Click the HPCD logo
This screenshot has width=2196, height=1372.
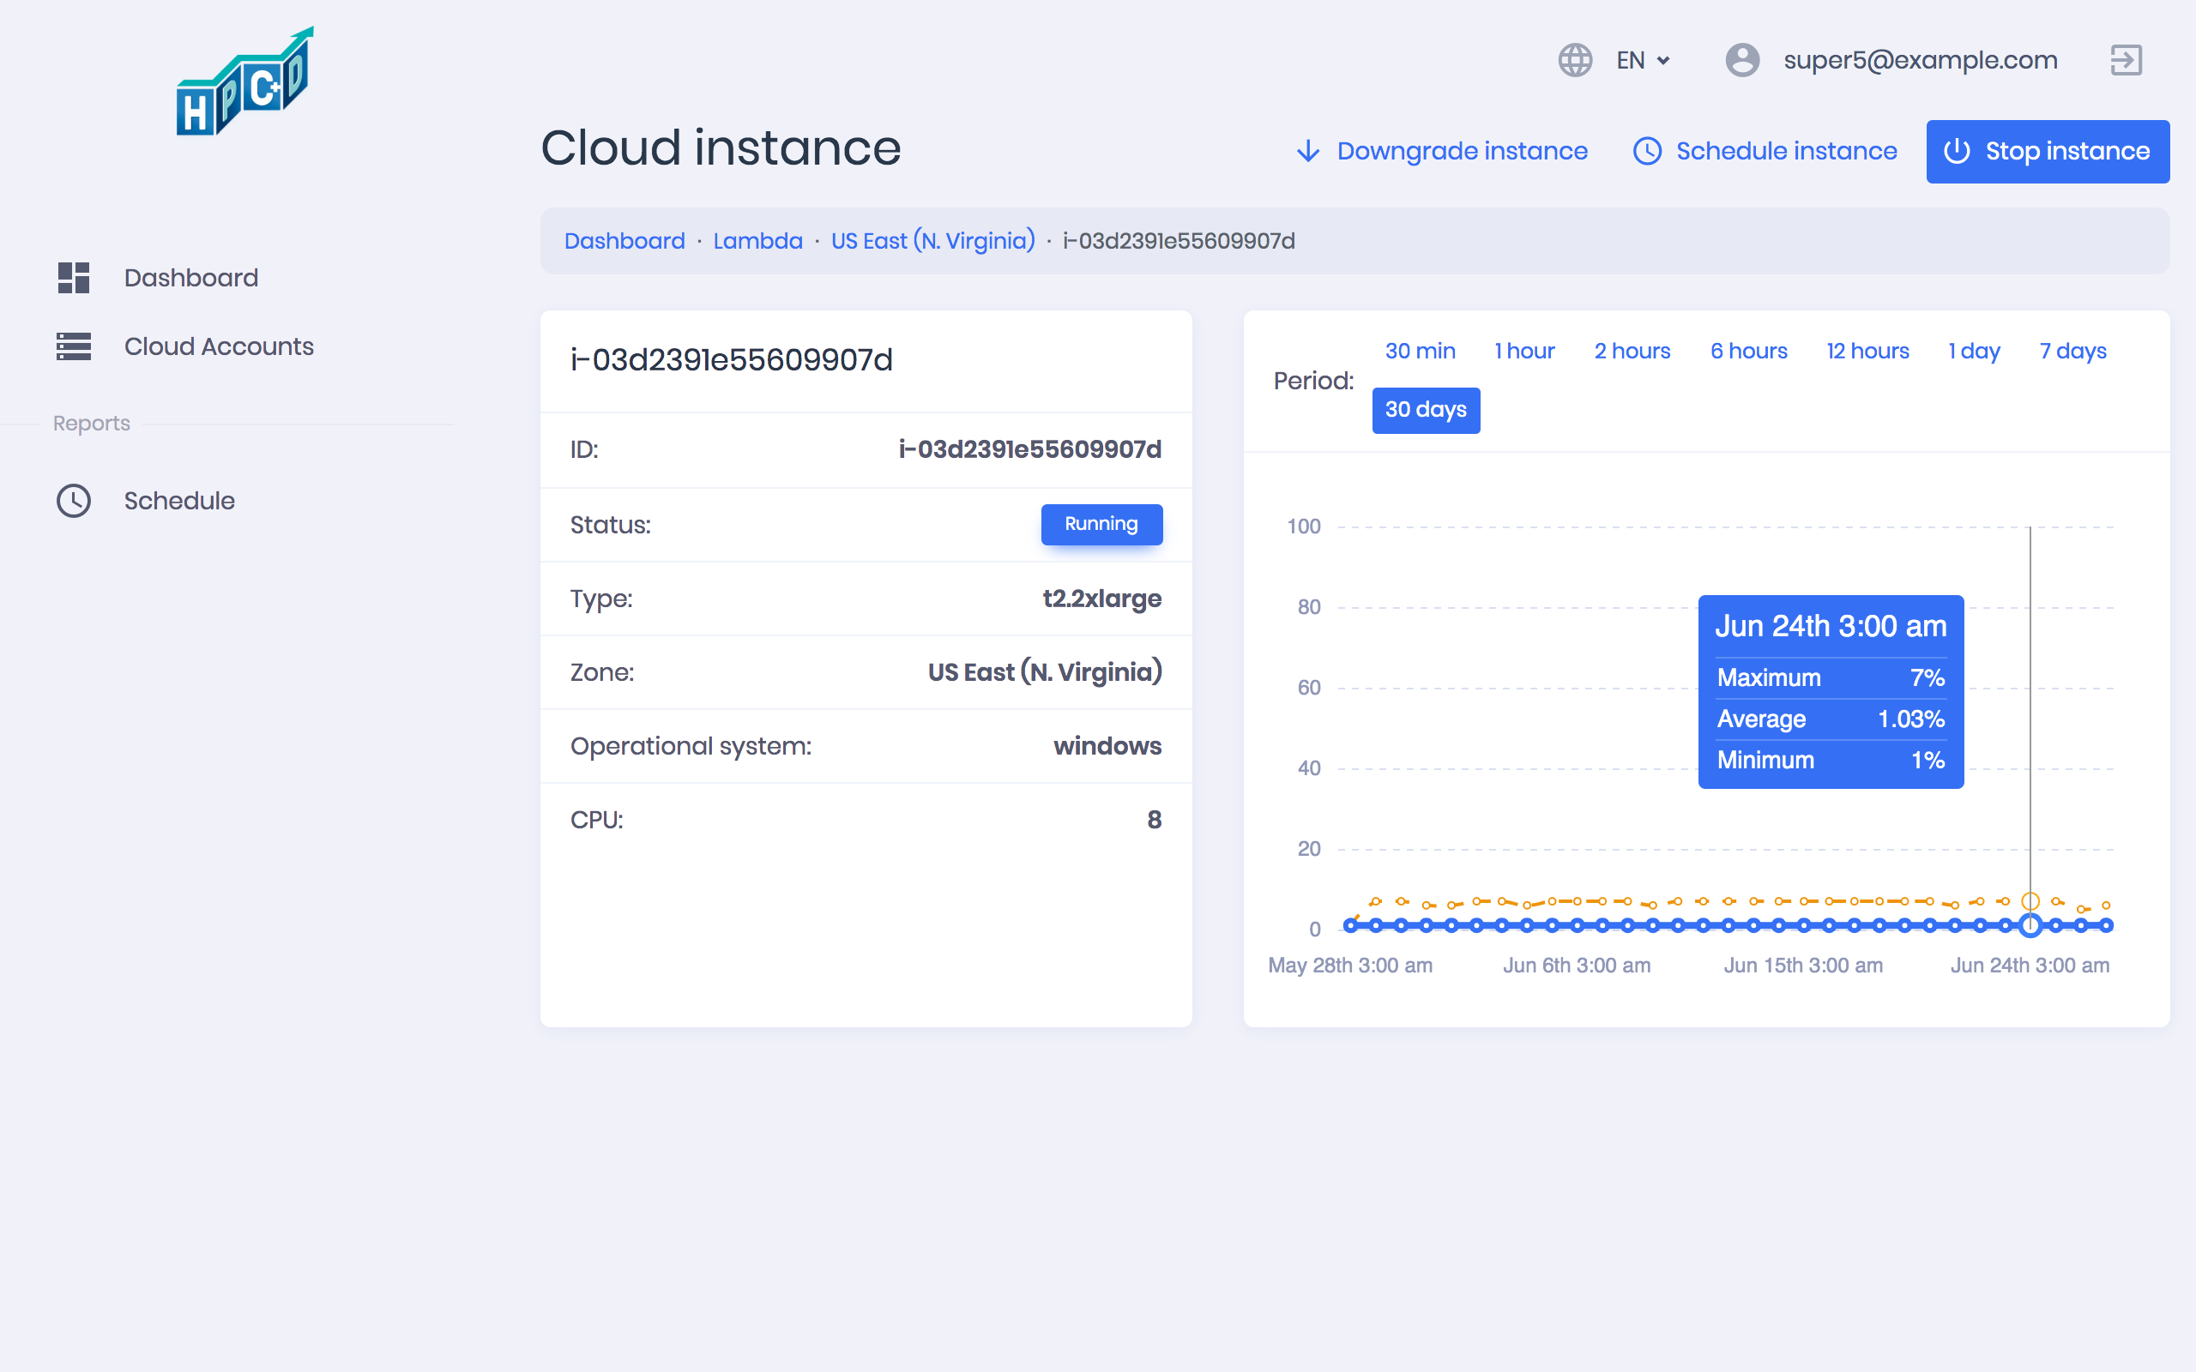click(245, 83)
